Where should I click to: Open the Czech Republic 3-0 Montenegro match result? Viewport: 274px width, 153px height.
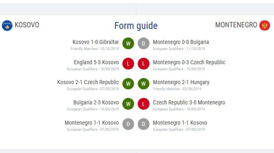click(189, 103)
